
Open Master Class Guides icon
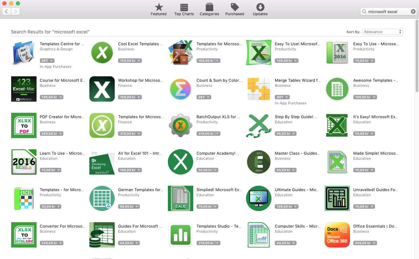(259, 162)
